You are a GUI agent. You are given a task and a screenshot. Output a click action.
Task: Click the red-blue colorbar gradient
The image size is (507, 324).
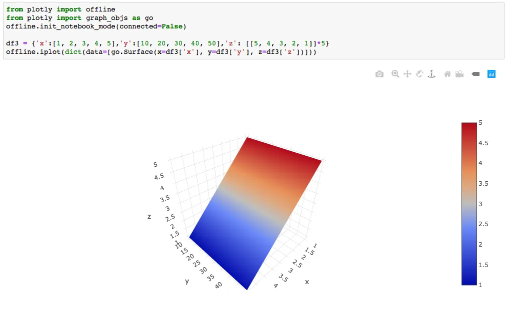point(469,204)
